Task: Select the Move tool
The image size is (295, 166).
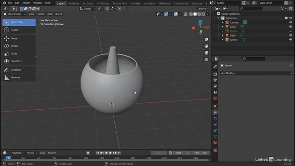Action: 19,38
